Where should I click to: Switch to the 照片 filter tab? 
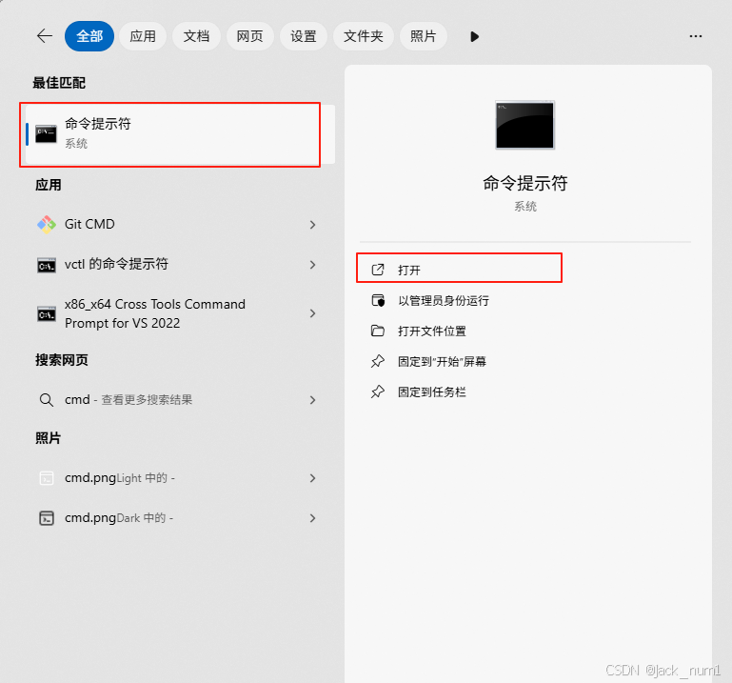tap(423, 36)
